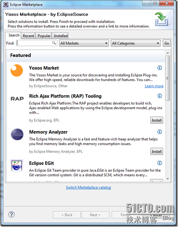The height and width of the screenshot is (227, 178).
Task: Click the RAP logo icon
Action: [17, 99]
